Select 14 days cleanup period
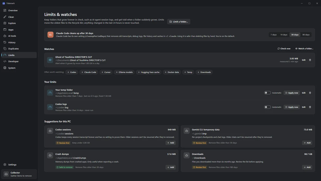This screenshot has width=321, height=181. (x=284, y=35)
